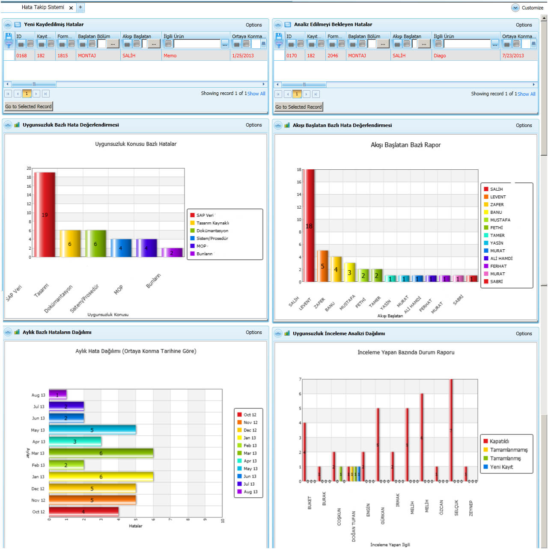548x549 pixels.
Task: Go to first page in Analiz Edilmeyi Bekleyen pager
Action: [278, 94]
